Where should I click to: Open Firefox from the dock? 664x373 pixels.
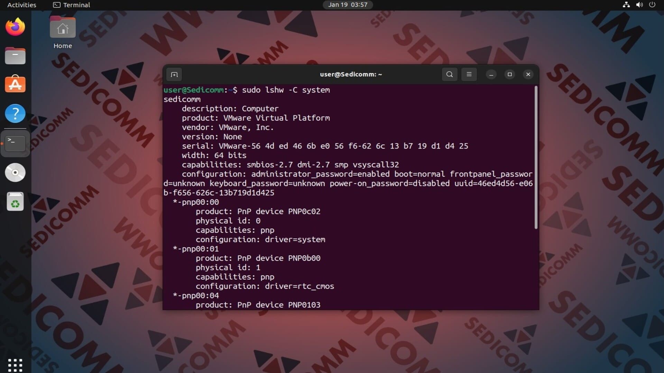coord(15,27)
